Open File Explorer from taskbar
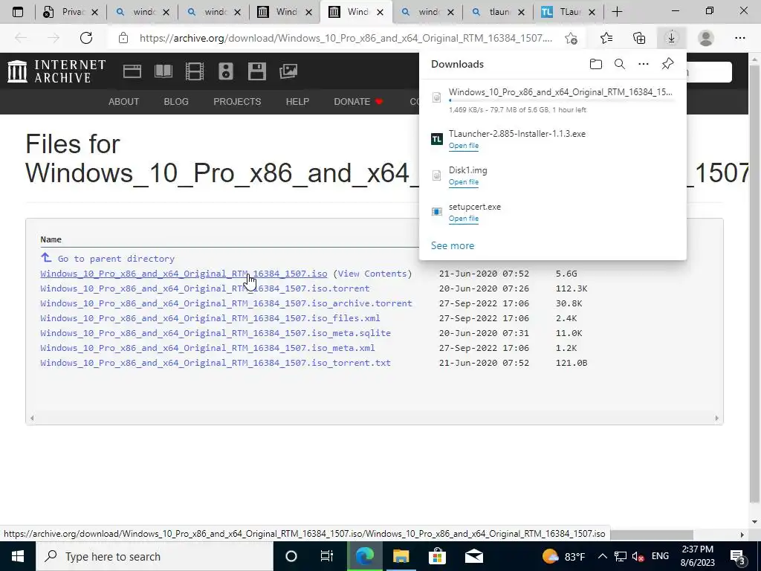The image size is (761, 571). pos(401,556)
